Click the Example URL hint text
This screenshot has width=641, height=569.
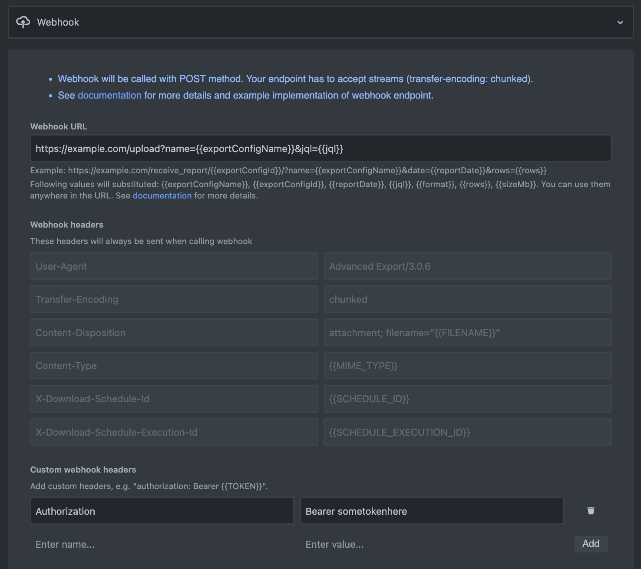click(288, 170)
